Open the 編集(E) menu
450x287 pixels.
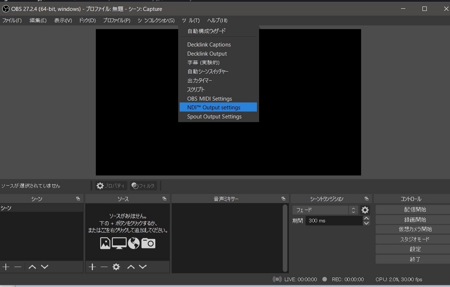pos(38,20)
